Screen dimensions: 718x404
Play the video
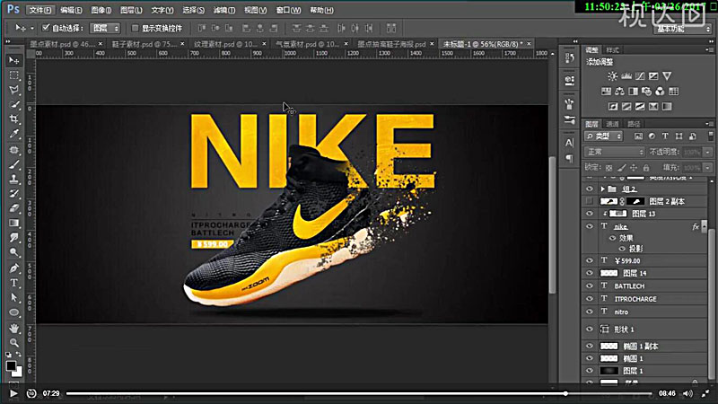tap(13, 393)
